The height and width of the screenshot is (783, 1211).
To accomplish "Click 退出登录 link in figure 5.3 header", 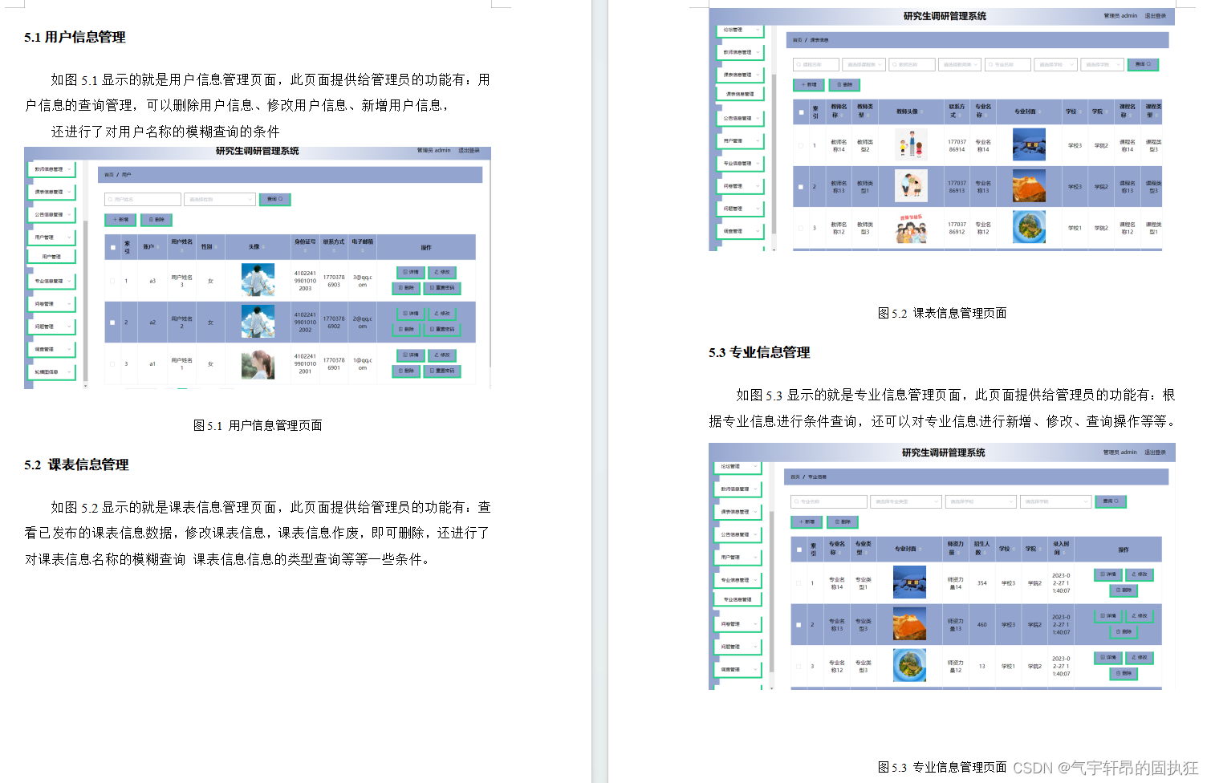I will 1155,452.
